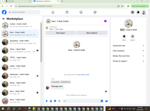The width and height of the screenshot is (150, 111).
Task: Click the View buyer button
Action: click(60, 33)
